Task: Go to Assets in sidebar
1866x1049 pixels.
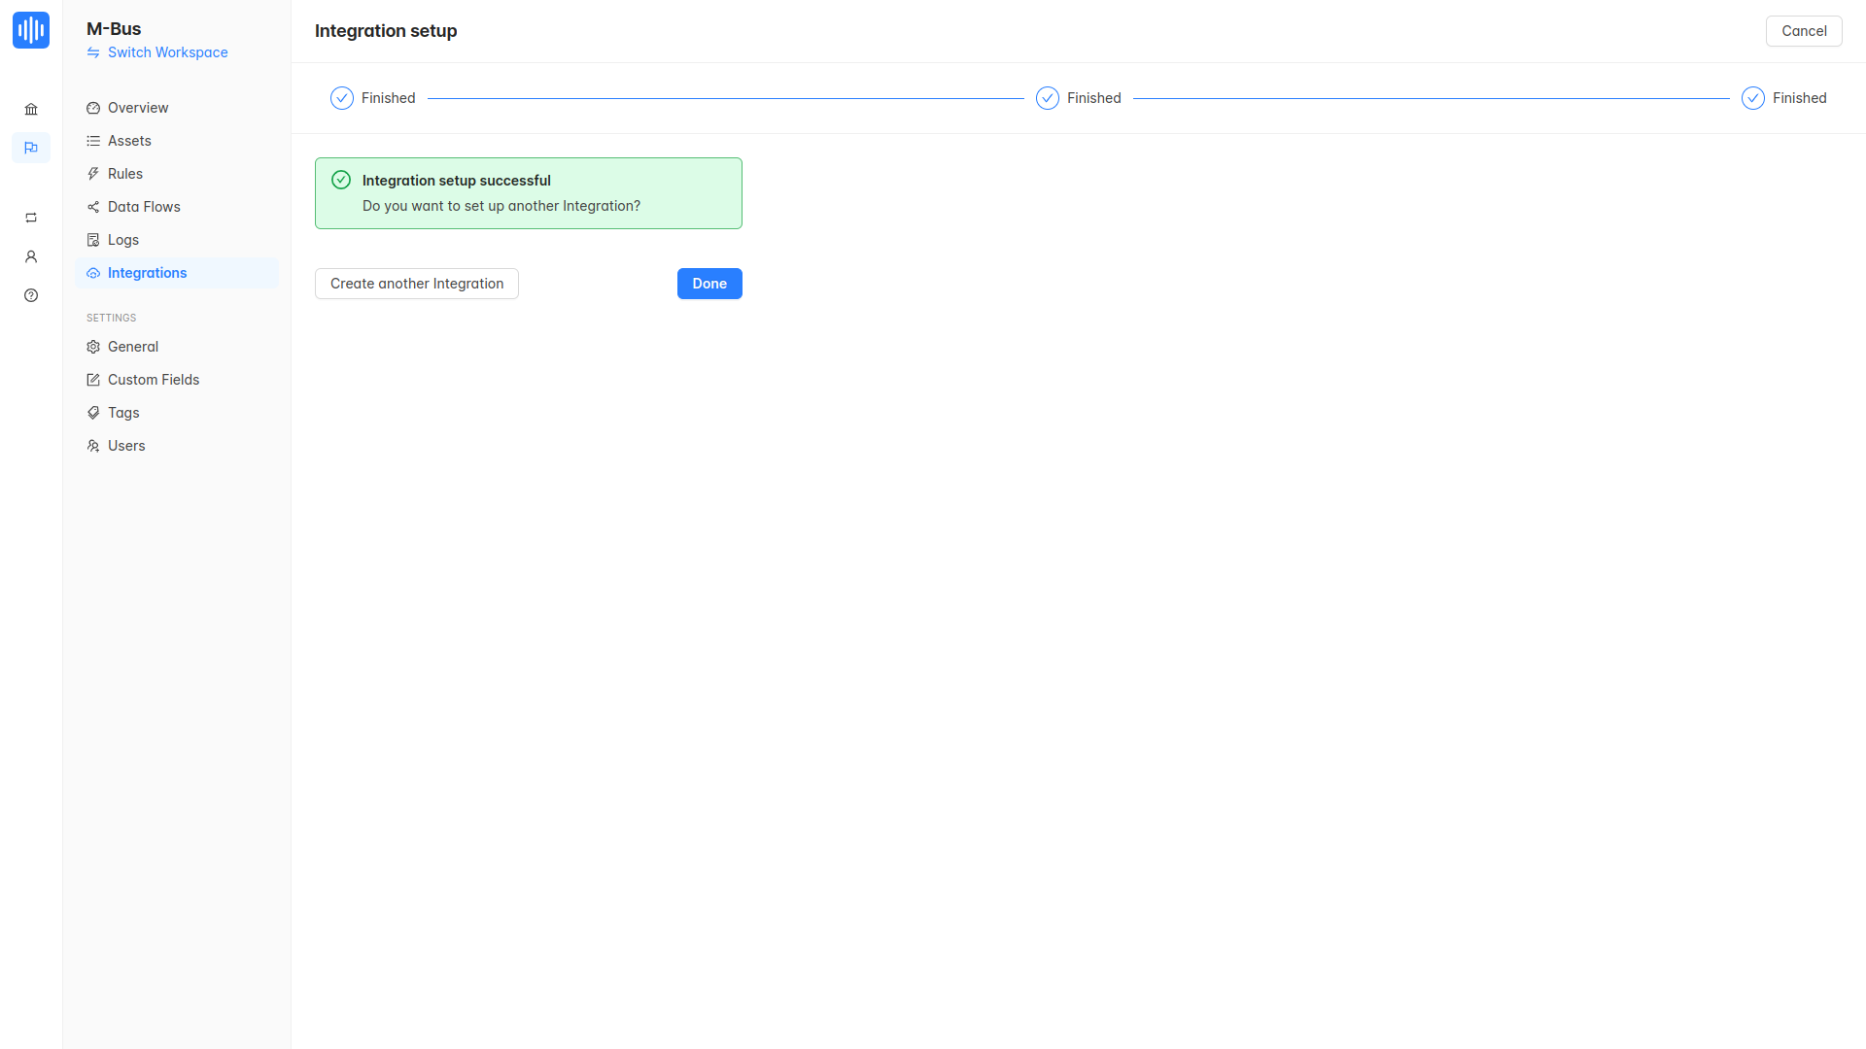Action: (129, 141)
